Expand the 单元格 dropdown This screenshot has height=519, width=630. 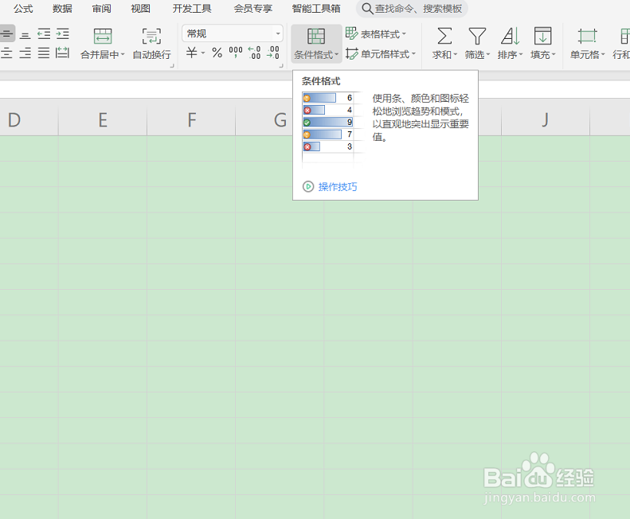tap(587, 55)
